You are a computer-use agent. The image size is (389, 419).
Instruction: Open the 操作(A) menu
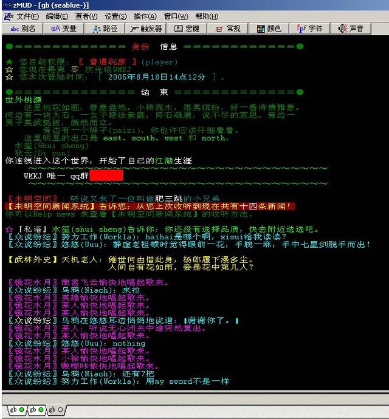[x=145, y=16]
